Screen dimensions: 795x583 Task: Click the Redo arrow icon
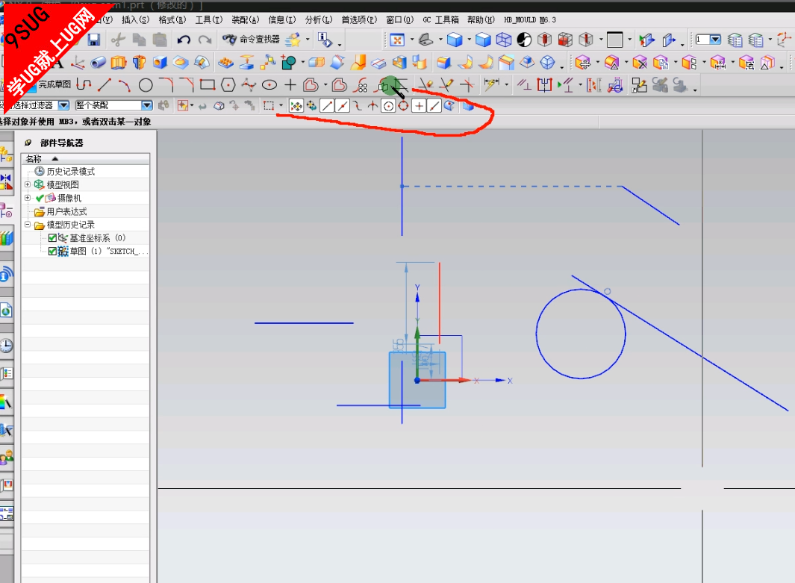pos(205,40)
